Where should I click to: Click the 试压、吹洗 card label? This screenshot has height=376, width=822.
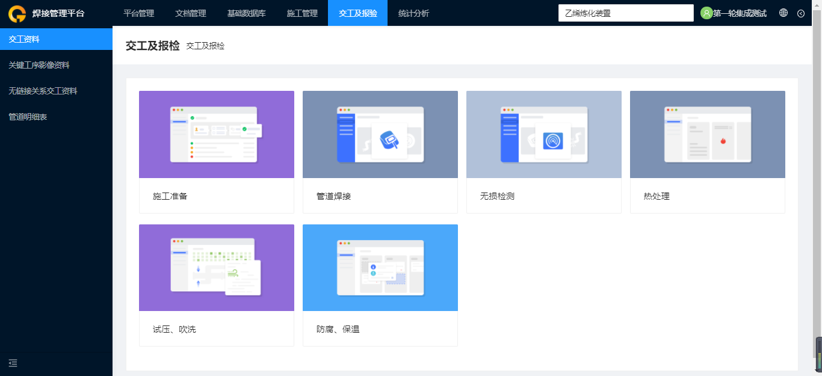pos(175,329)
